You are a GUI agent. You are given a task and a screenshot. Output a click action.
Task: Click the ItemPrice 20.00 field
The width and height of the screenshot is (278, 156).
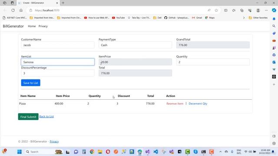click(x=135, y=62)
